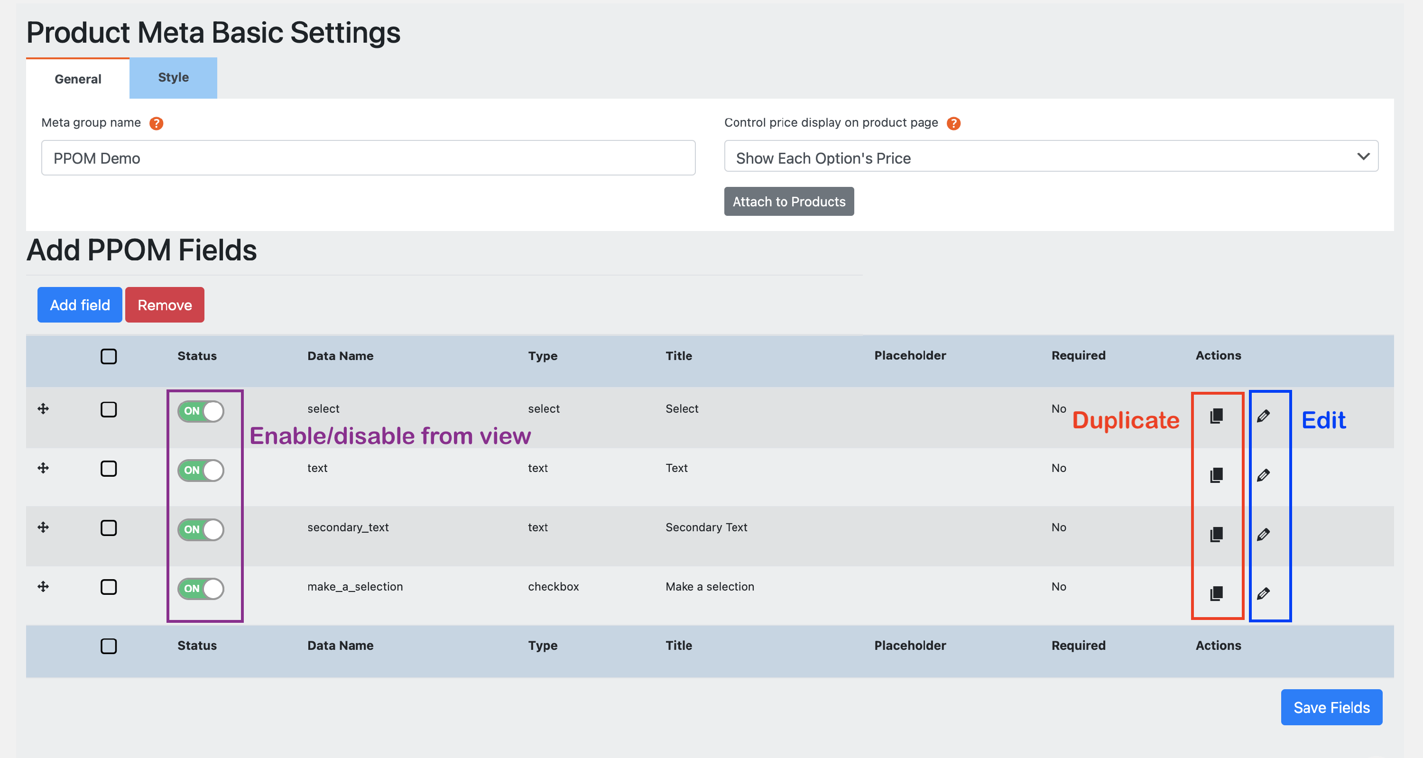1423x758 pixels.
Task: Open help icon beside Meta group name
Action: [157, 123]
